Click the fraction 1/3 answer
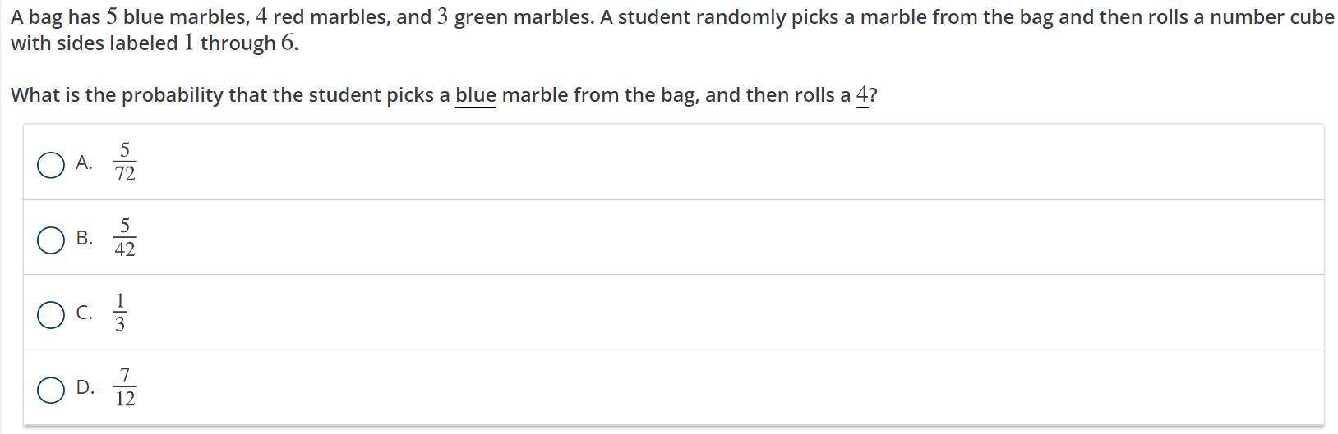Screen dimensions: 1338x434 120,312
